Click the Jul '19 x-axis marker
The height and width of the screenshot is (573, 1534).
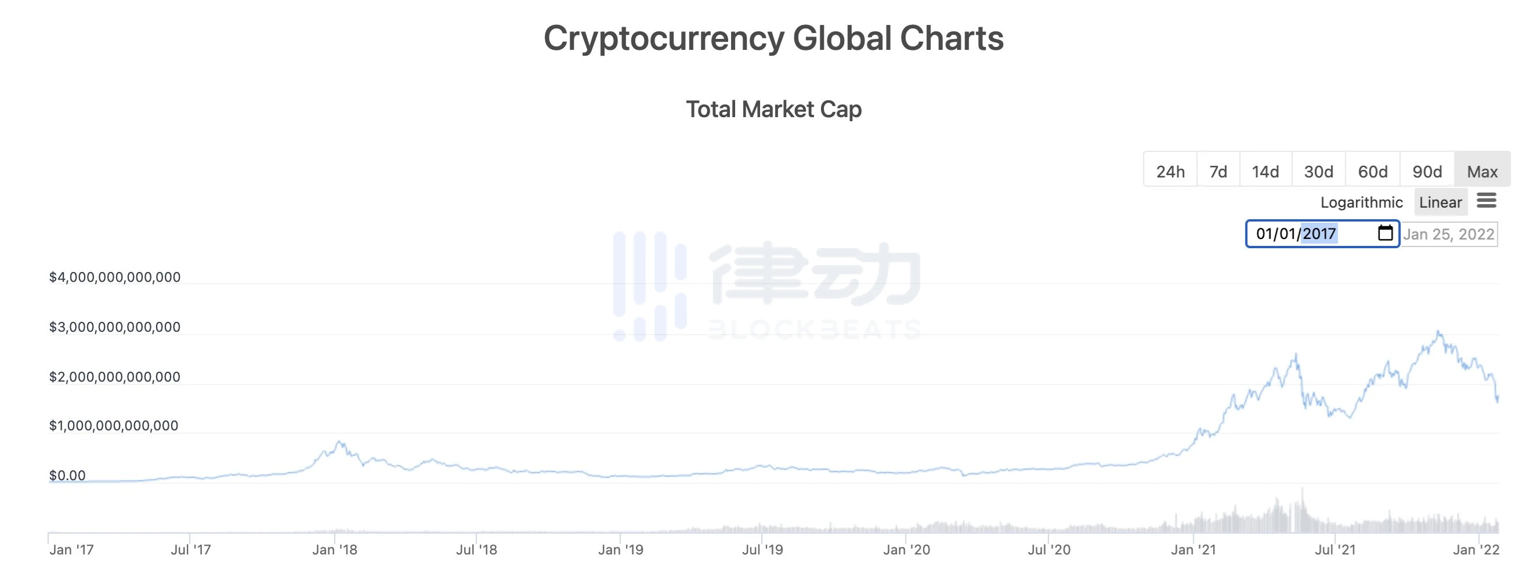[762, 549]
